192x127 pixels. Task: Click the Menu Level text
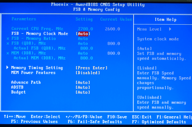pyautogui.click(x=149, y=29)
